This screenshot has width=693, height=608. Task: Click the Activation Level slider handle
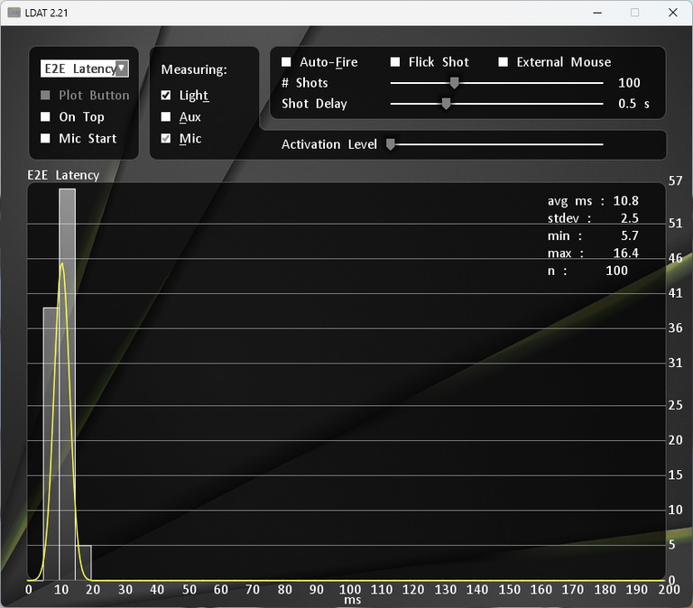click(x=391, y=144)
